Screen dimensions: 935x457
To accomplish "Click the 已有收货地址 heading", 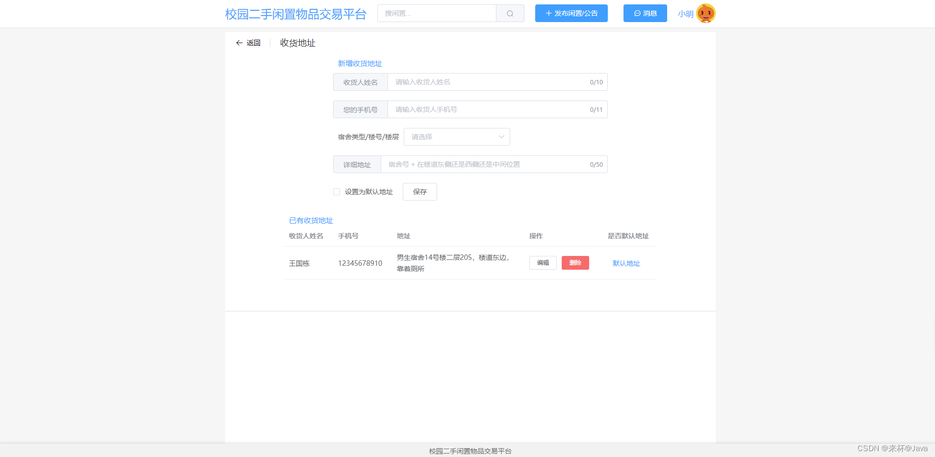I will [311, 221].
